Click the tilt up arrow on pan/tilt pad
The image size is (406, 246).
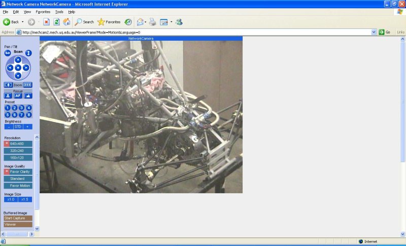pos(18,59)
